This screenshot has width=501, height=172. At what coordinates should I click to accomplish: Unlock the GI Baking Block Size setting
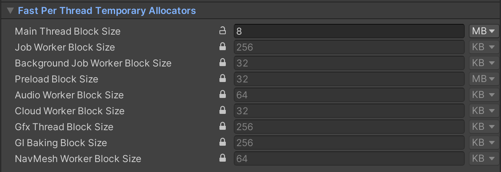(x=223, y=143)
